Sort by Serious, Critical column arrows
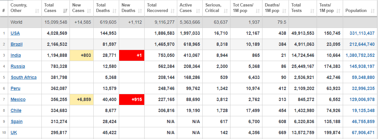 coord(226,11)
